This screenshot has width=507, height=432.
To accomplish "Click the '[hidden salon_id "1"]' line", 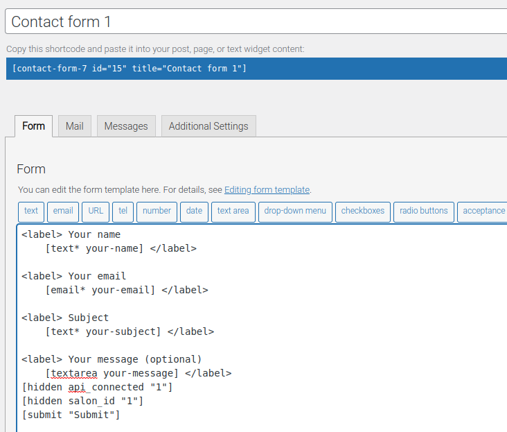I will pyautogui.click(x=82, y=401).
